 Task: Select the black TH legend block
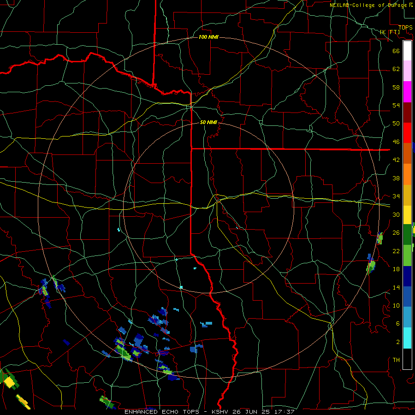pyautogui.click(x=407, y=359)
